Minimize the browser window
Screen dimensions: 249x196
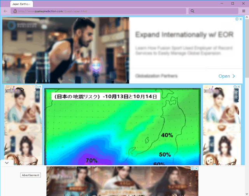[x=222, y=4]
